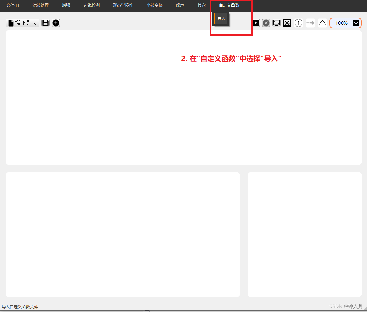367x312 pixels.
Task: Open the 噪声 menu
Action: click(180, 5)
